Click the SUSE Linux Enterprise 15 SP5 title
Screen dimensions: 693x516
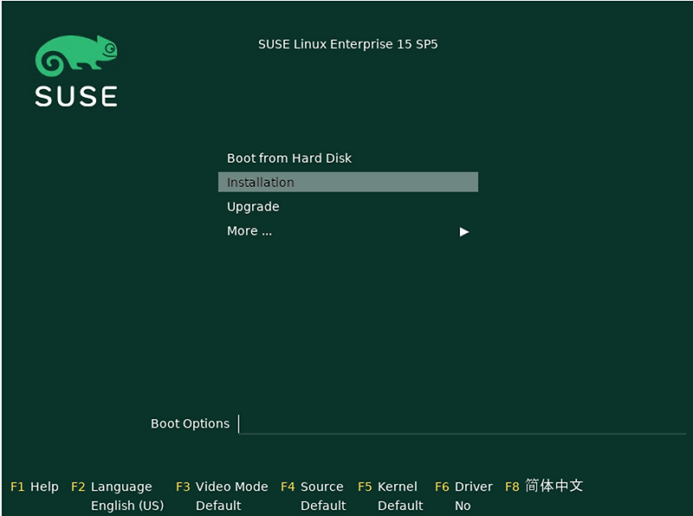coord(348,44)
